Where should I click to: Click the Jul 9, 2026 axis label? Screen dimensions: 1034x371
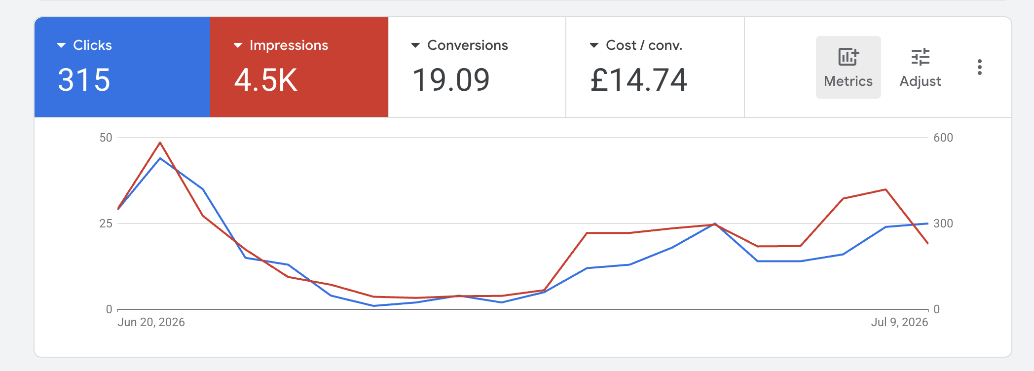(x=899, y=322)
